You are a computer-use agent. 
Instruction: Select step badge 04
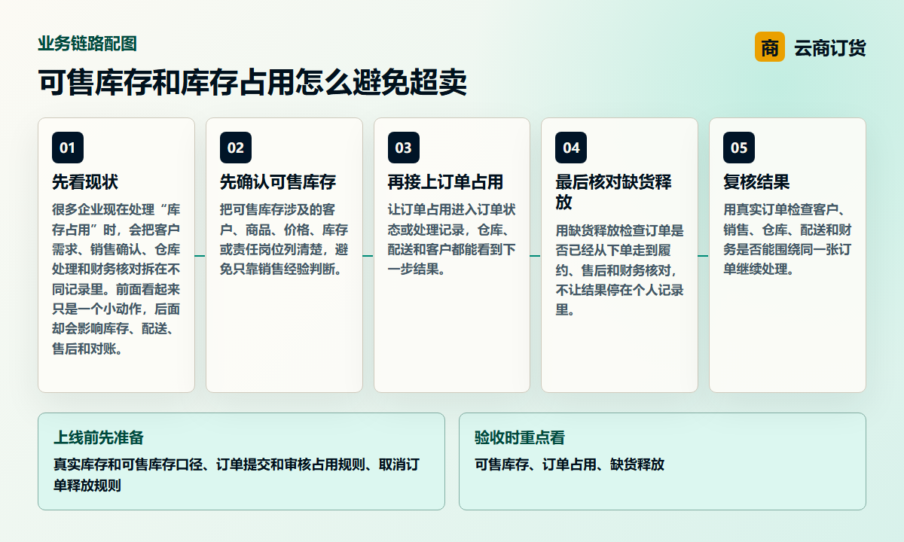click(x=571, y=148)
